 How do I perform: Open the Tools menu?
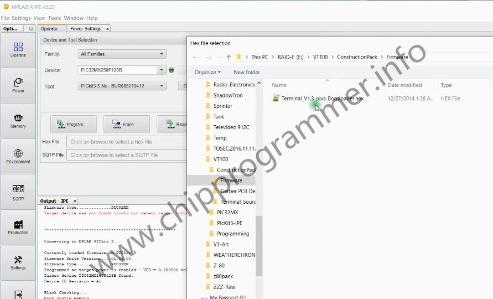click(54, 18)
